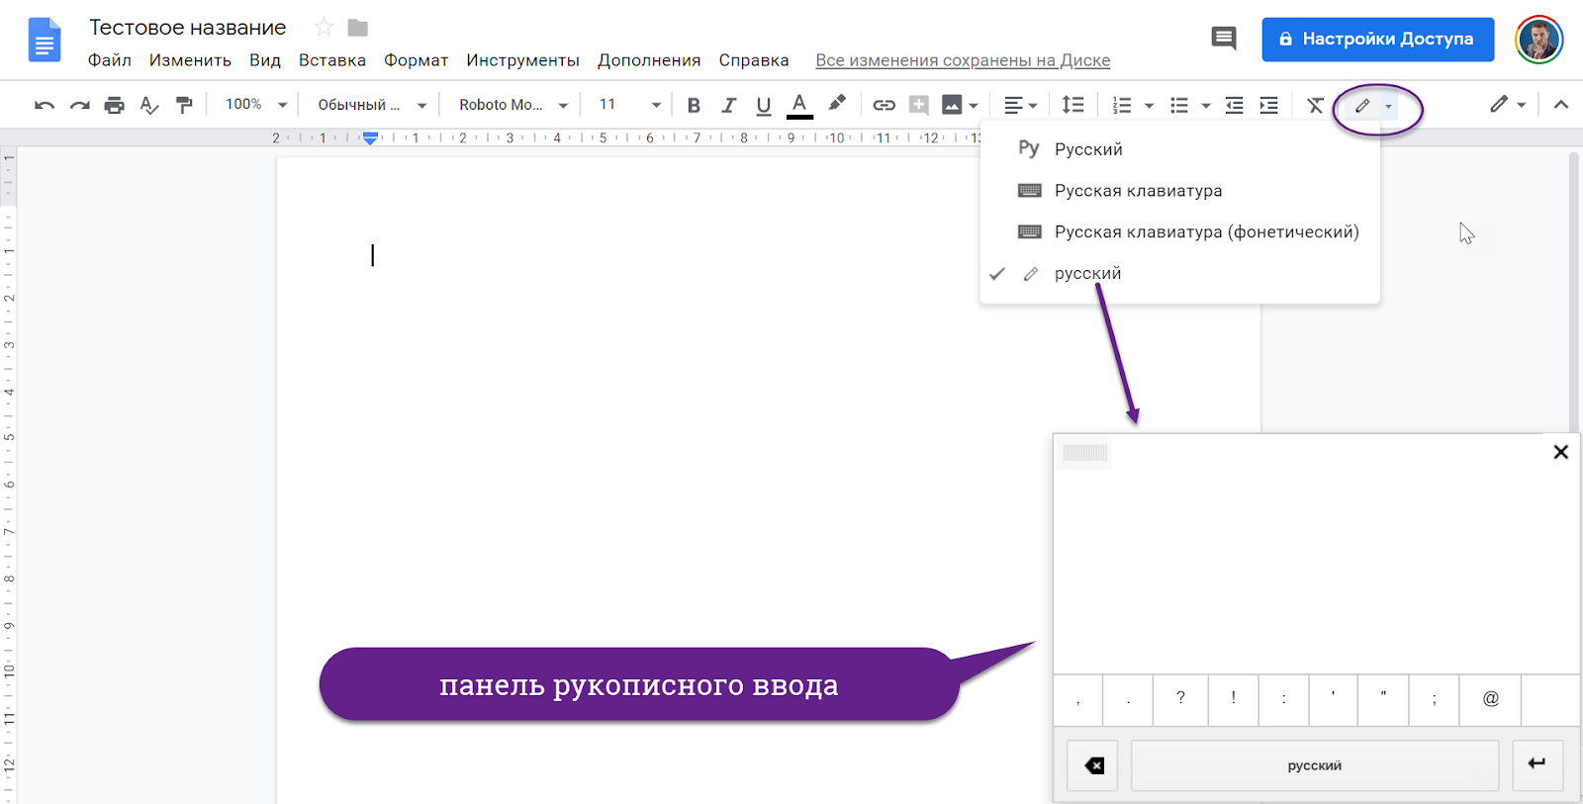Select Русская клавиатура option
Image resolution: width=1583 pixels, height=804 pixels.
coord(1179,190)
